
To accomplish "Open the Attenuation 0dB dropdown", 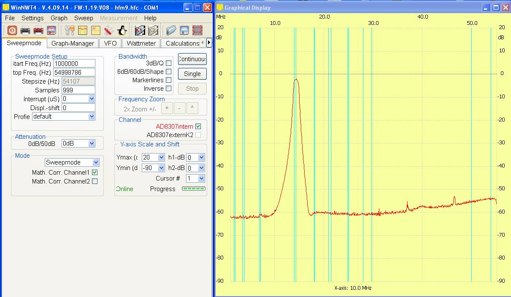I will click(92, 143).
